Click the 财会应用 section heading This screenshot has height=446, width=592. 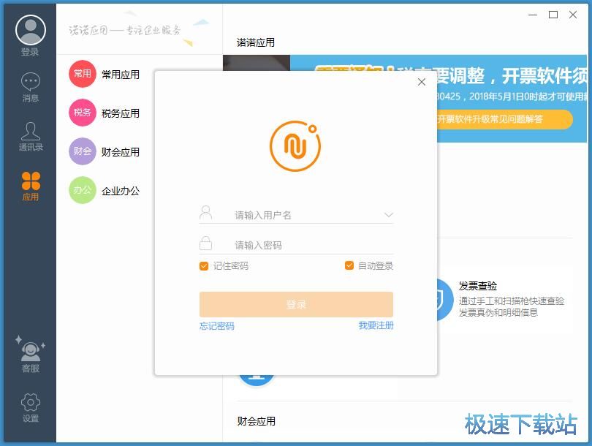[x=257, y=421]
